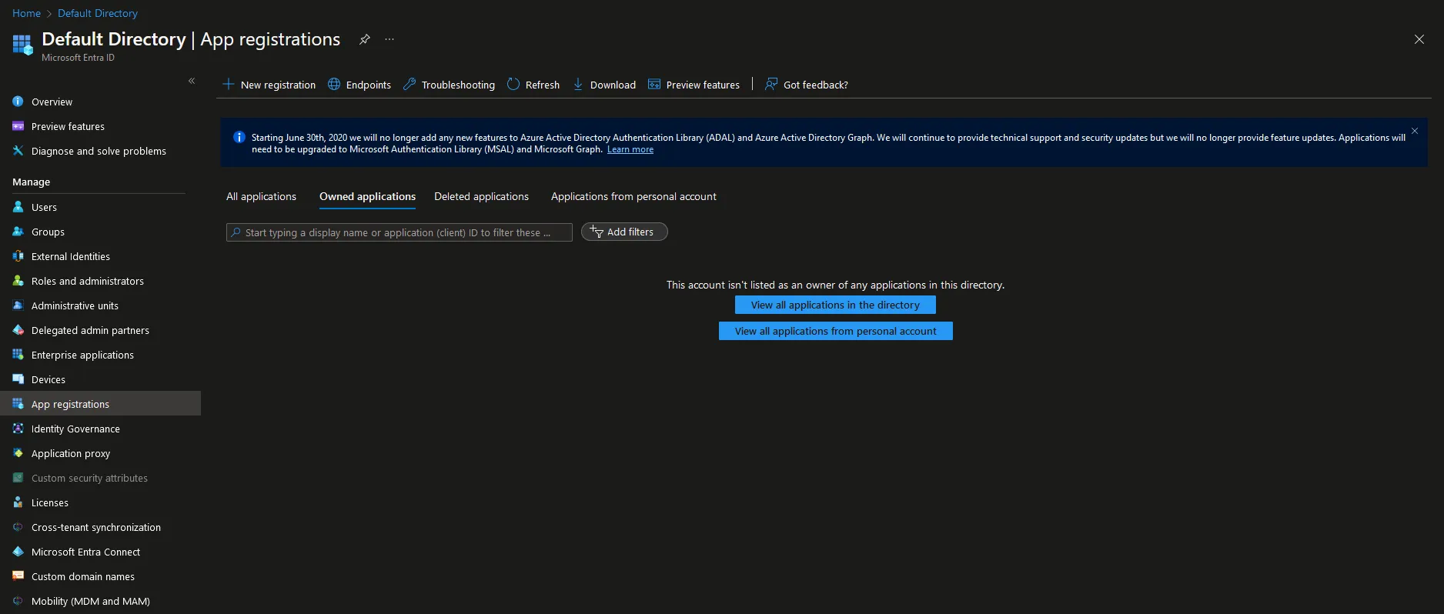This screenshot has width=1444, height=614.
Task: Click Administrative units icon
Action: coord(18,305)
